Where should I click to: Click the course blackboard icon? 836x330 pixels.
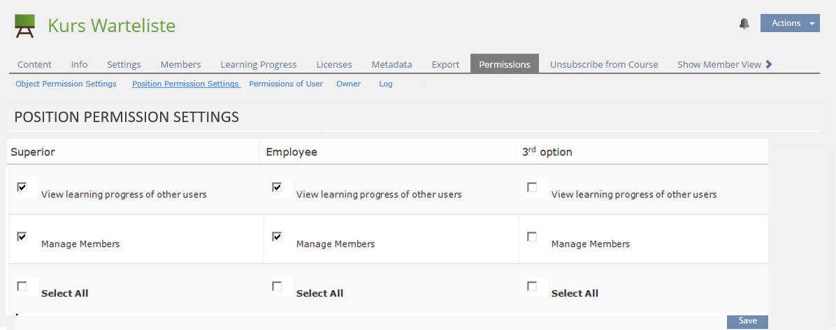(25, 26)
